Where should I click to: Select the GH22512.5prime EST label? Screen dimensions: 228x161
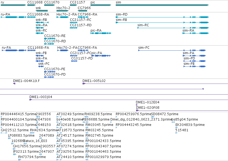point(15,130)
